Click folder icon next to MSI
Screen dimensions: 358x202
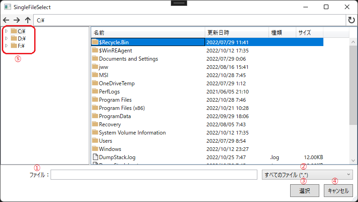[95, 75]
